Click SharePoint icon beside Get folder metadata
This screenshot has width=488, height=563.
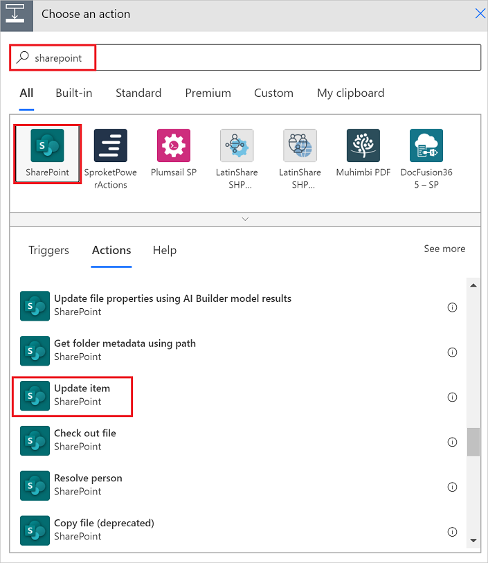tap(35, 351)
